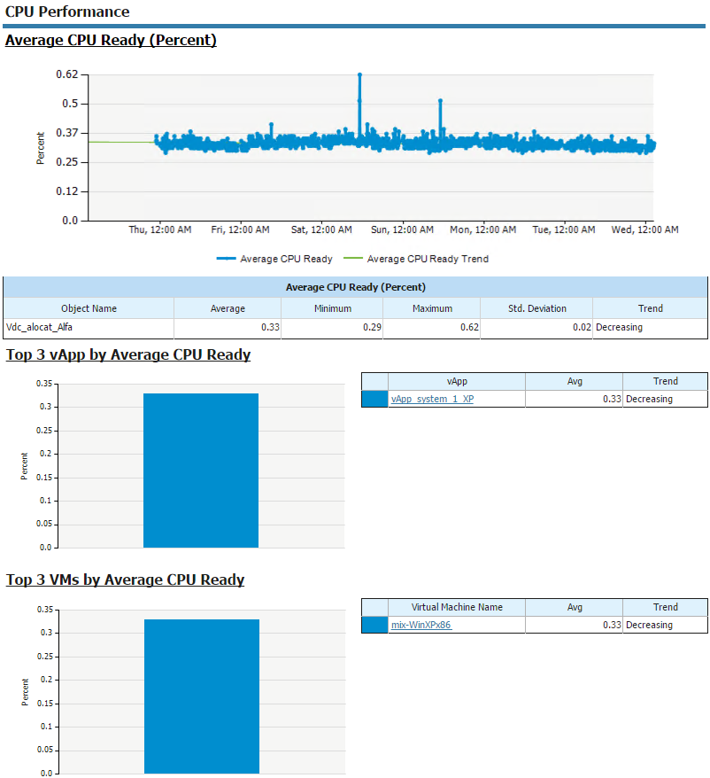Click the blue swatch beside mix-WinXPx86
Screen dimensions: 710x778
[x=374, y=625]
